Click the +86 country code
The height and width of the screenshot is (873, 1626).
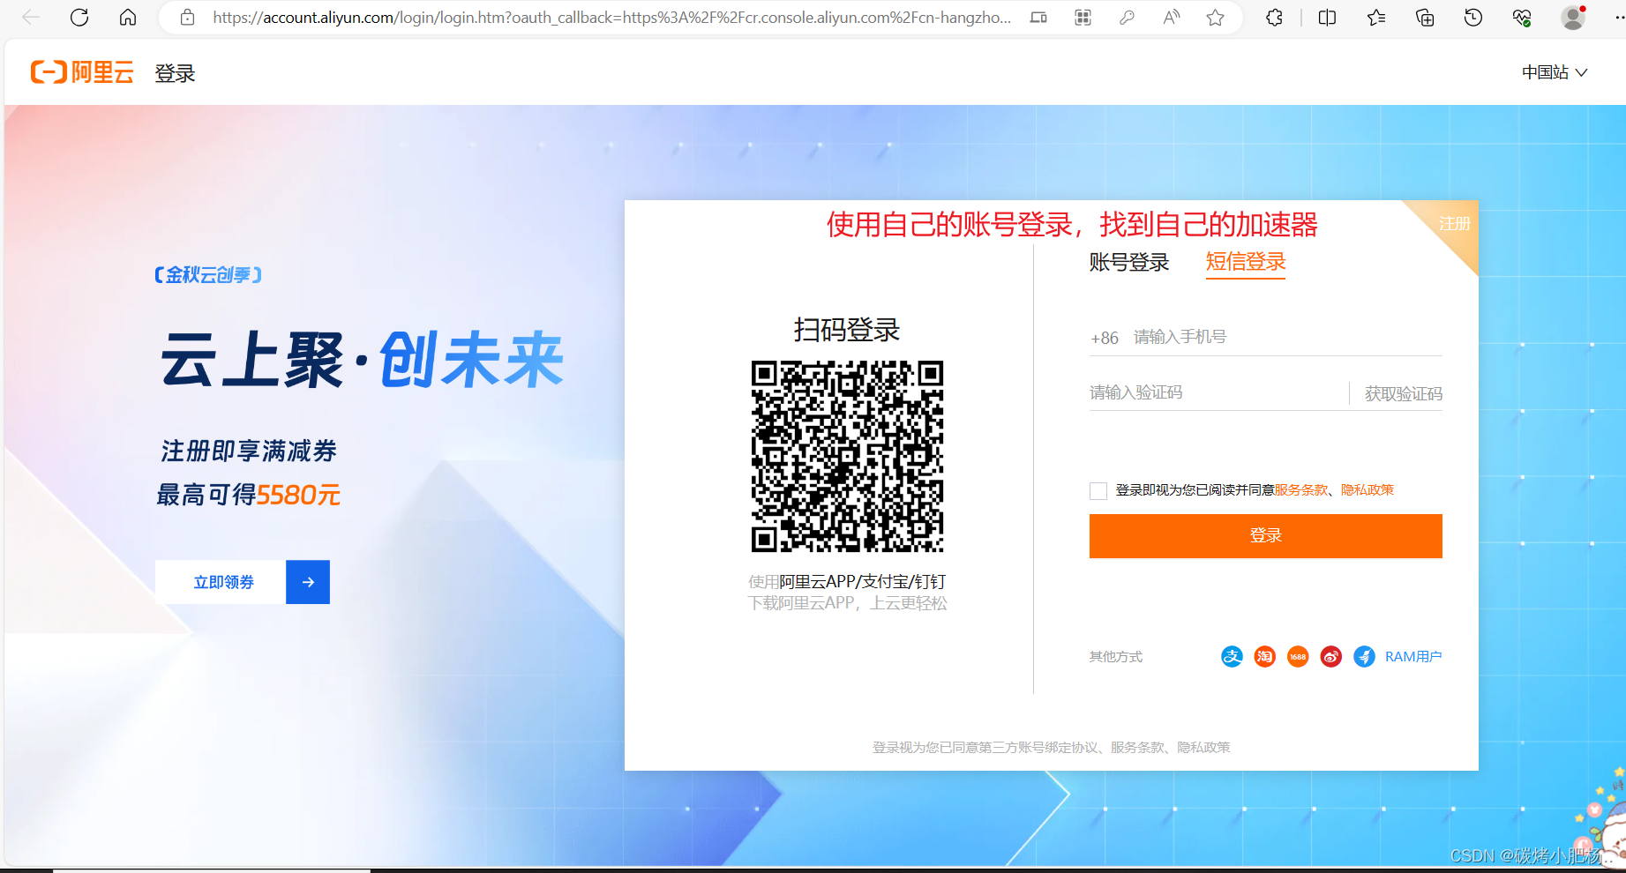[1105, 338]
